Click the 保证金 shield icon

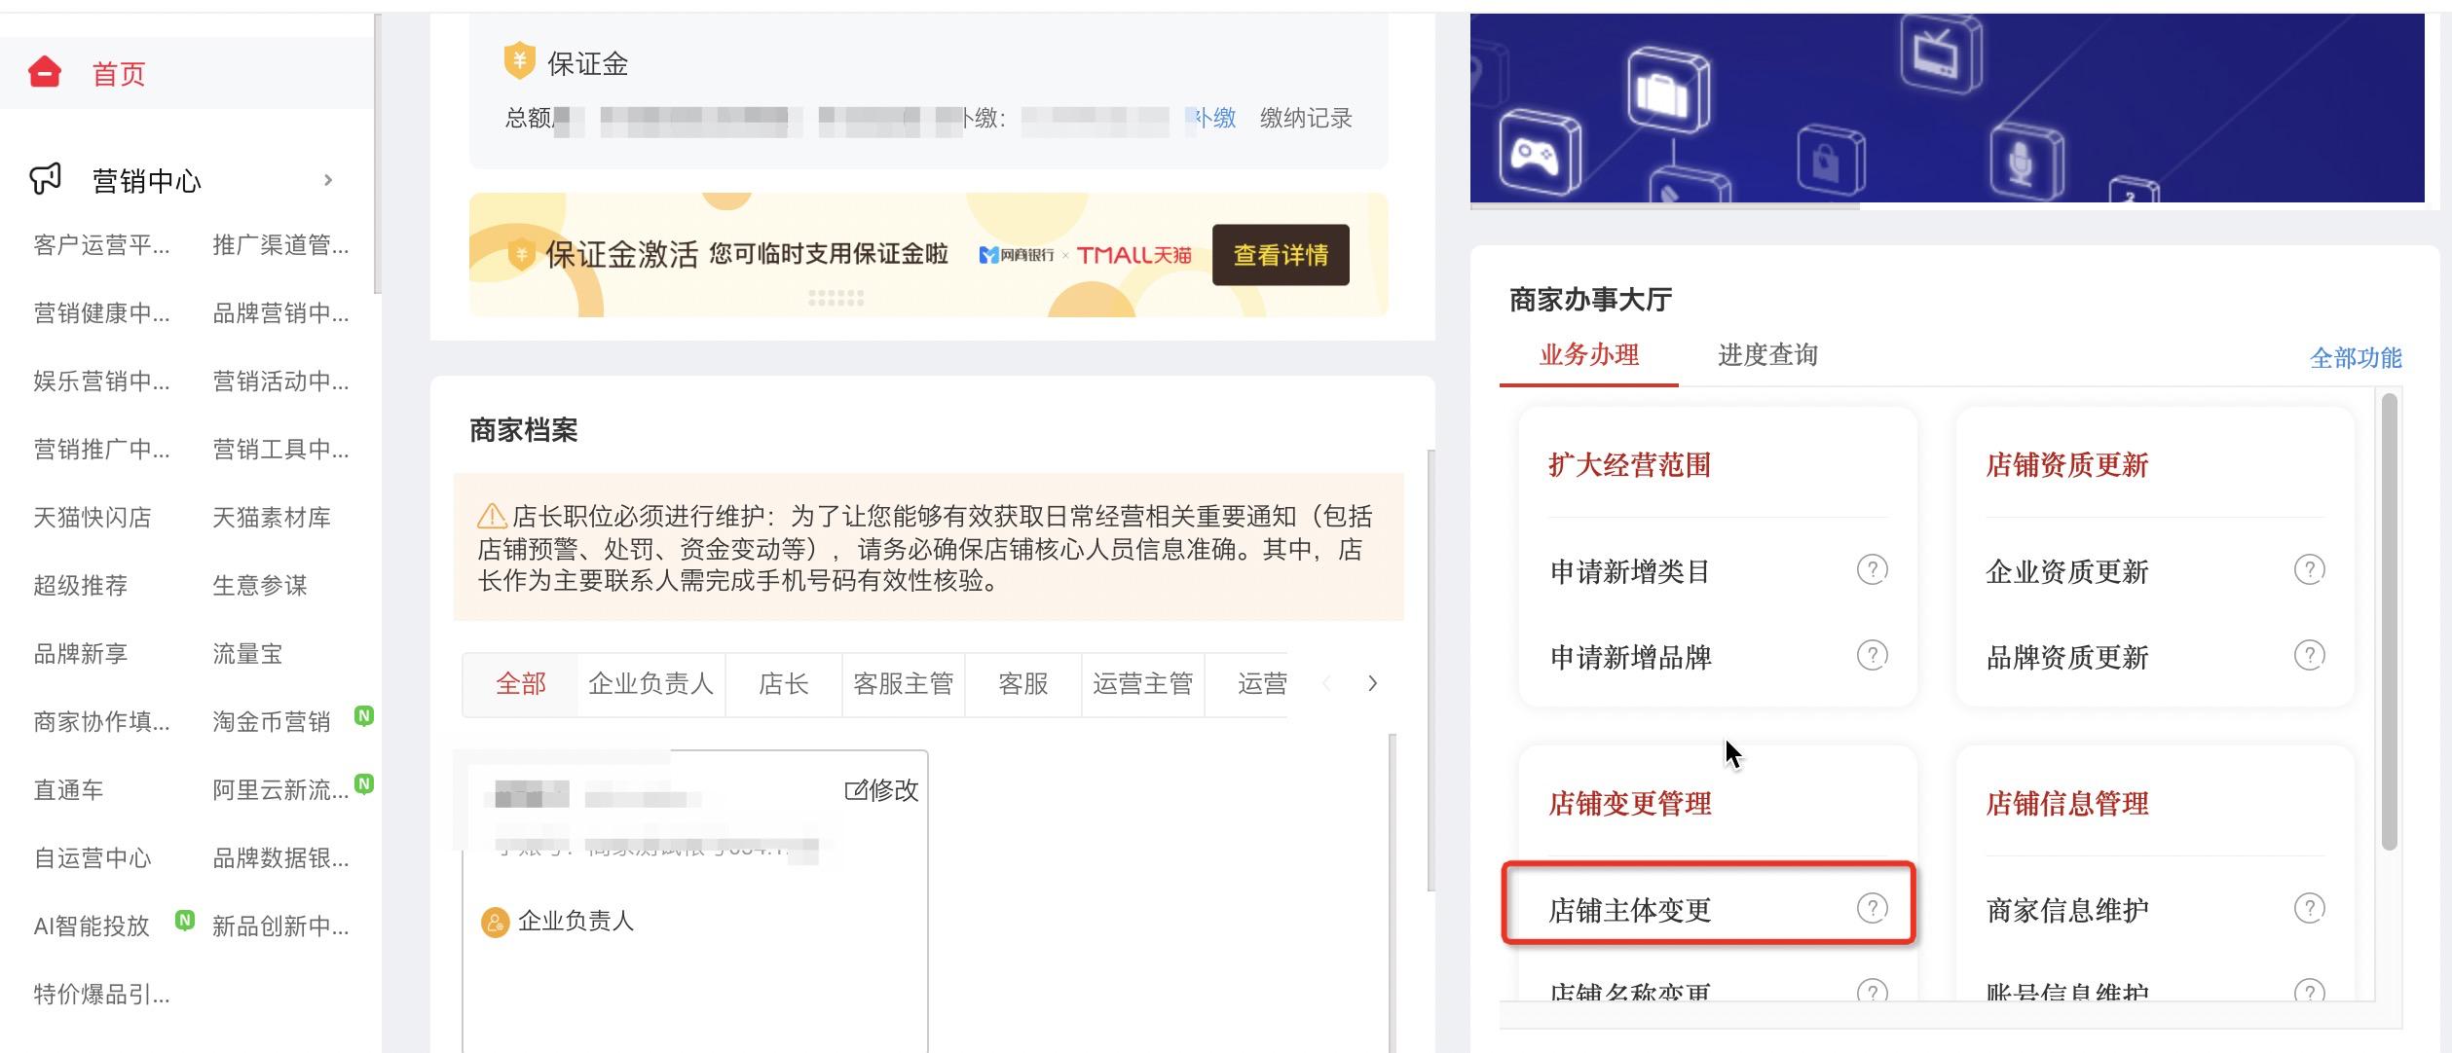[519, 60]
